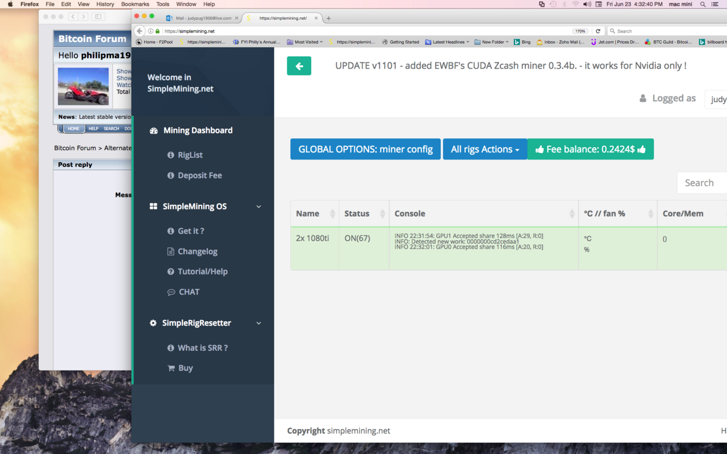Sort table by Console column arrows
This screenshot has height=454, width=727.
point(572,213)
